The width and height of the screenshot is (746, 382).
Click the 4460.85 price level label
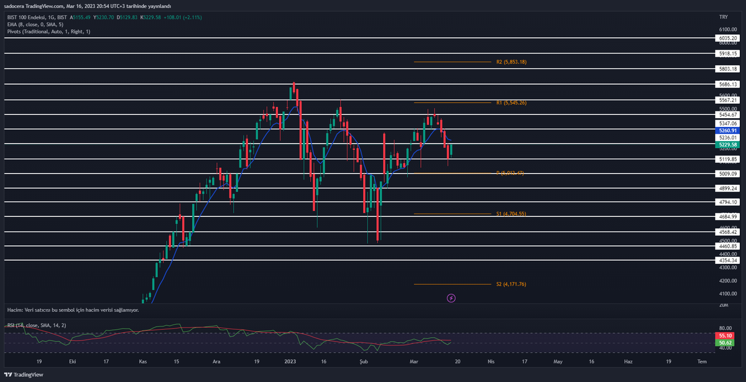727,246
